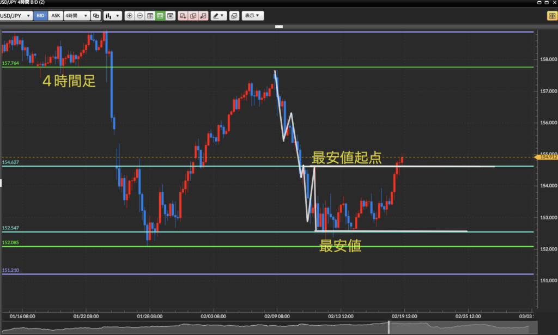Zoom in the chart with plus icon
The image size is (558, 335).
tap(129, 16)
